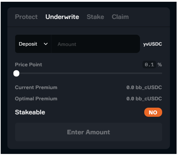178x155 pixels.
Task: Expand the Deposit dropdown chevron
Action: 46,44
